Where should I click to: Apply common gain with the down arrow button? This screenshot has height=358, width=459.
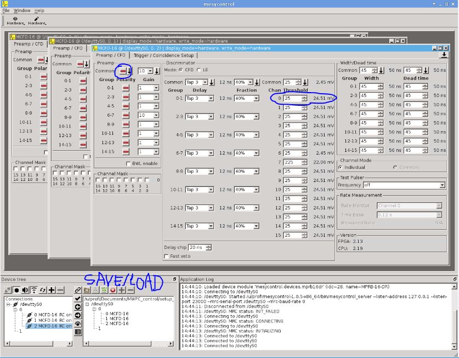(x=157, y=71)
